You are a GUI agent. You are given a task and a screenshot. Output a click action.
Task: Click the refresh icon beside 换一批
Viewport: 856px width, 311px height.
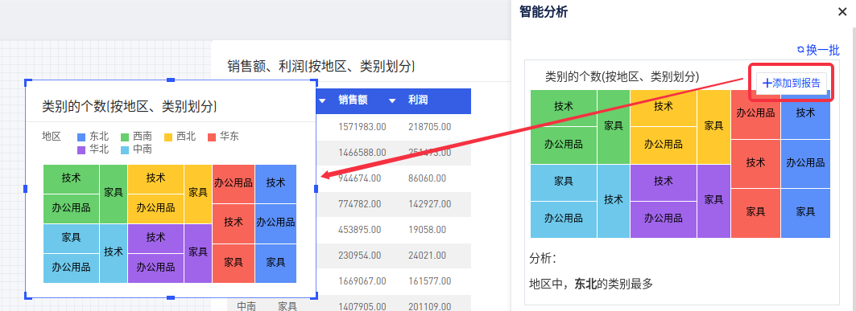point(801,50)
